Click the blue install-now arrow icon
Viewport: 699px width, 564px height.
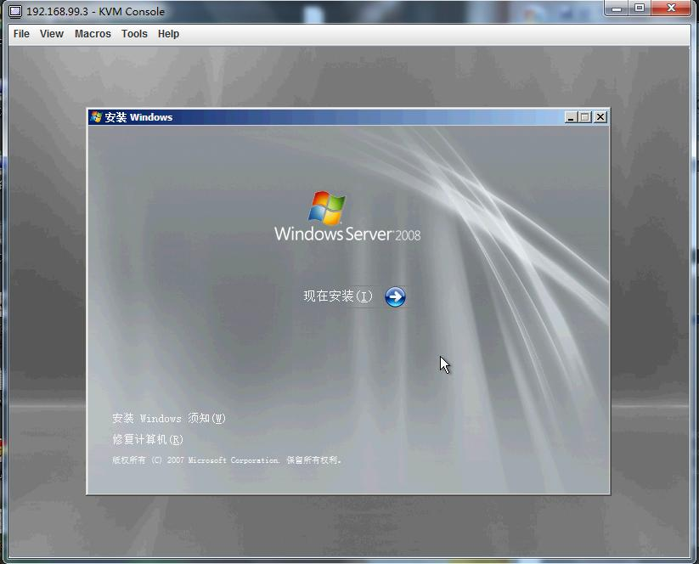tap(394, 296)
